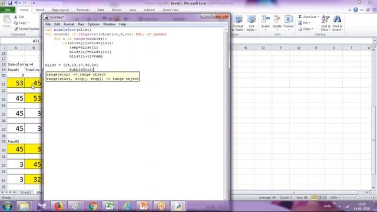Expand the Insert cells dropdown arrow
377x212 pixels.
[266, 30]
